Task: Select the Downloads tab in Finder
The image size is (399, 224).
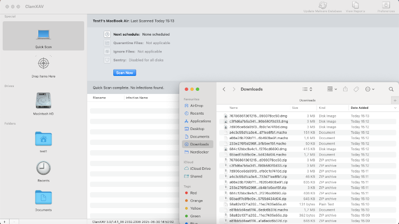Action: [x=307, y=100]
